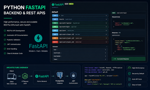150x90 pixels.
Task: Click the Python code snippet panel
Action: [103, 76]
